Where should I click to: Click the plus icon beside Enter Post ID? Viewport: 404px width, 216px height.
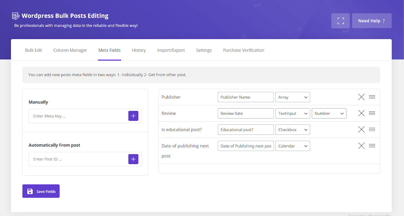tap(133, 159)
